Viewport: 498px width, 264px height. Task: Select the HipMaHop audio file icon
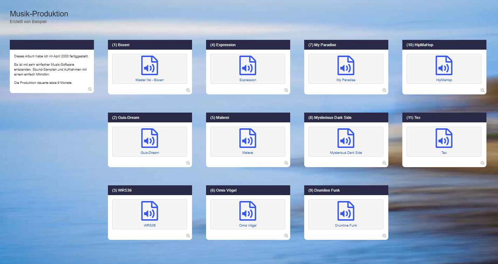[444, 65]
